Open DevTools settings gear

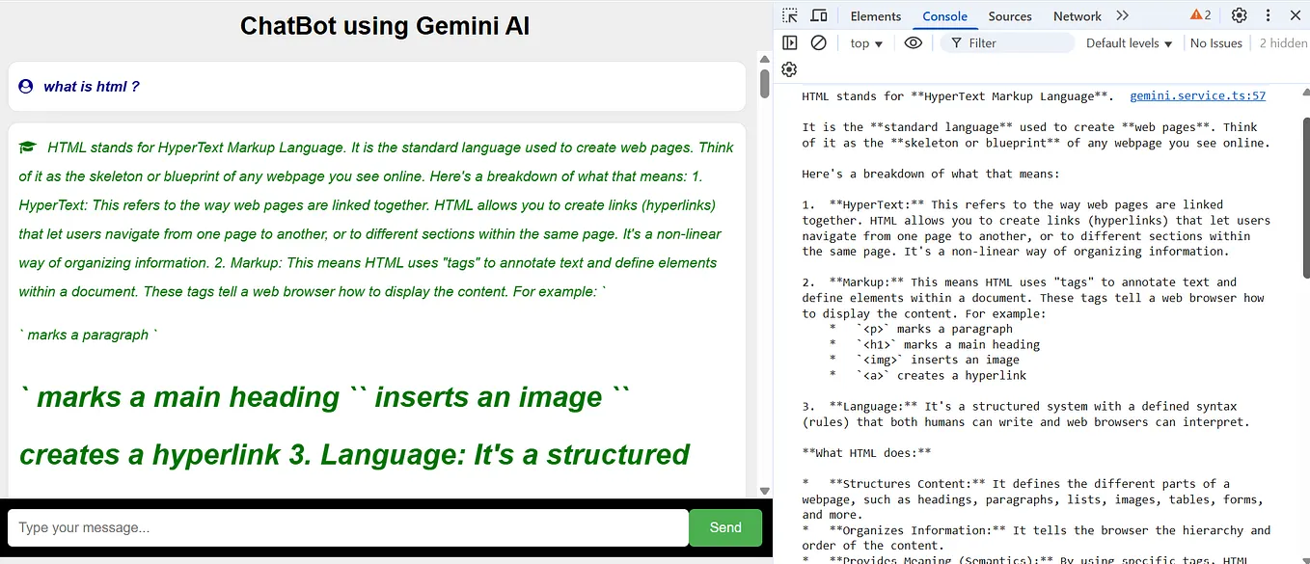(x=1241, y=15)
